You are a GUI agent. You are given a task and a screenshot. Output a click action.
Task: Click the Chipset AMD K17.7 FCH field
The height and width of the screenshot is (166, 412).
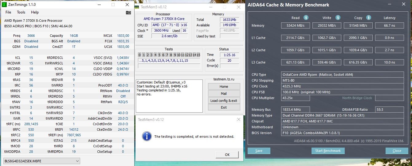[x=343, y=121]
